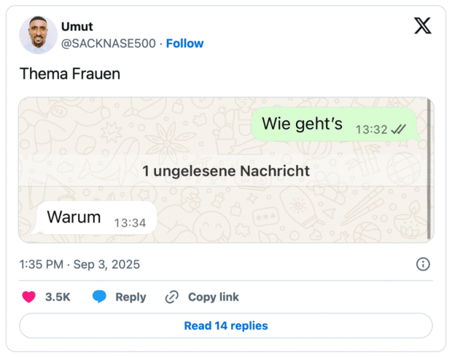The width and height of the screenshot is (452, 358).
Task: Click the @SACKNASE500 handle
Action: pyautogui.click(x=109, y=44)
